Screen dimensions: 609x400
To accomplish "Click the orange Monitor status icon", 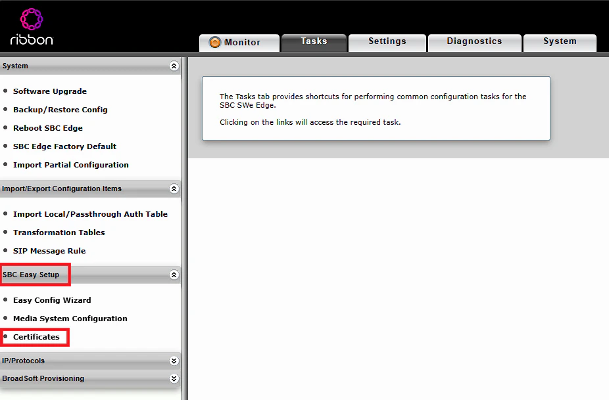I will (215, 42).
